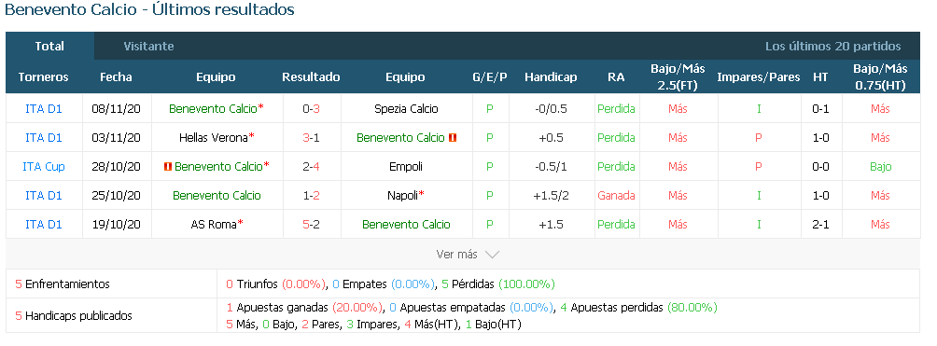Click the AS Roma team name
Screen dimensions: 937x346
[213, 225]
